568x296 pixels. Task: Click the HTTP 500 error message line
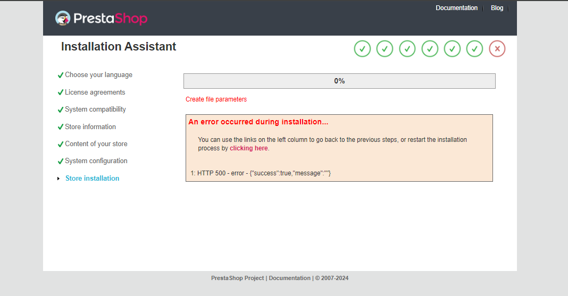pos(261,173)
